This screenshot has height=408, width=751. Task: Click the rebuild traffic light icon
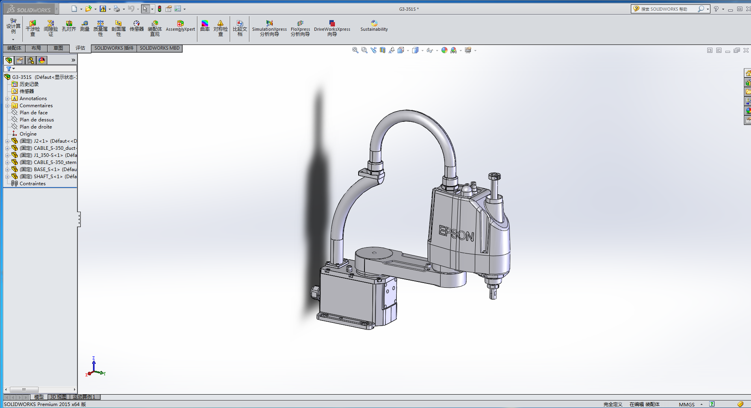click(160, 9)
